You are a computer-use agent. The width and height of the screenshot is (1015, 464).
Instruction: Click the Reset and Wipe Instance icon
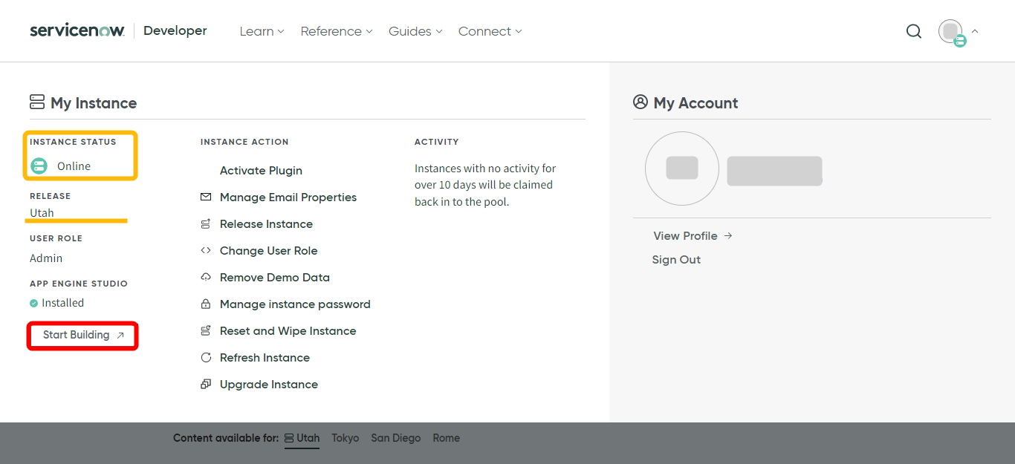pyautogui.click(x=205, y=330)
